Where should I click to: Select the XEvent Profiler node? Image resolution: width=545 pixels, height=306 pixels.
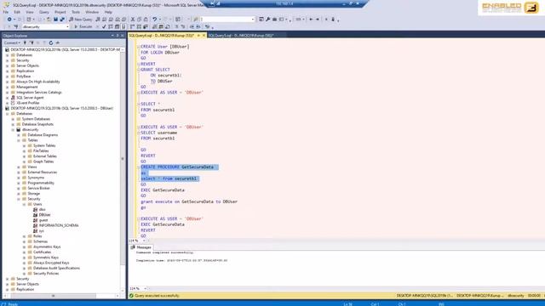(28, 103)
